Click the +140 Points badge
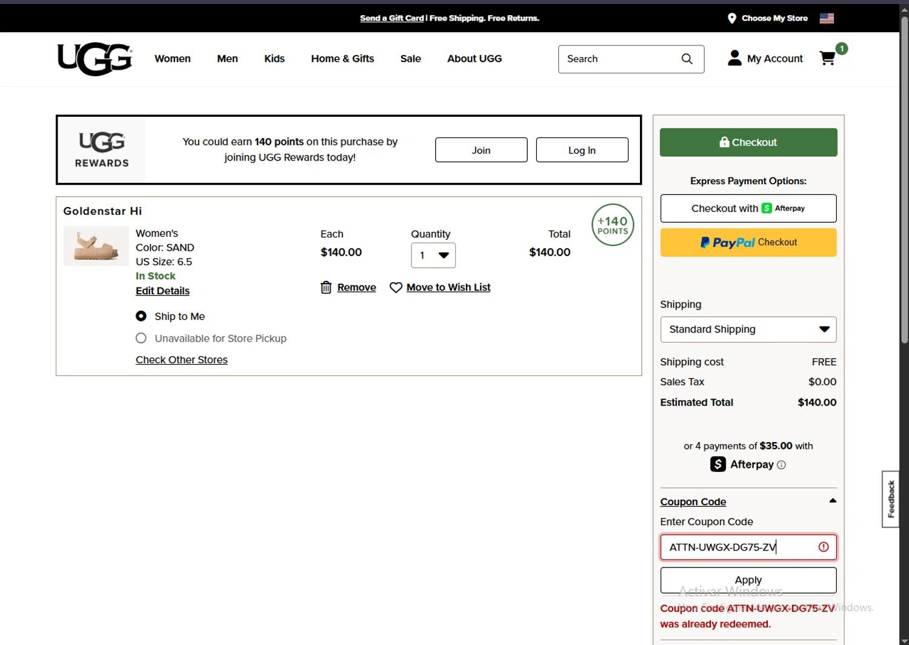The image size is (909, 645). [x=613, y=225]
